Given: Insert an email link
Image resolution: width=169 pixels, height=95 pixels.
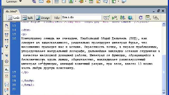Looking at the screenshot, I should 41,1.
